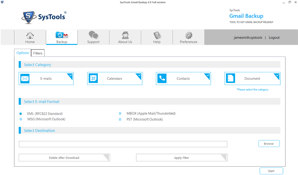Open the Help book icon
The height and width of the screenshot is (175, 298).
157,35
